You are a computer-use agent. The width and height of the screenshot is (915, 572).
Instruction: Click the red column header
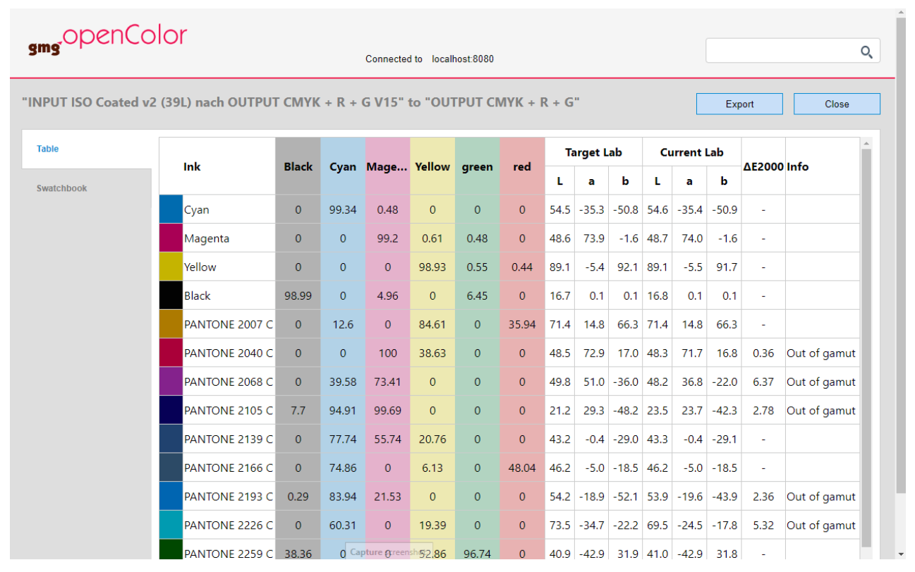[x=522, y=166]
